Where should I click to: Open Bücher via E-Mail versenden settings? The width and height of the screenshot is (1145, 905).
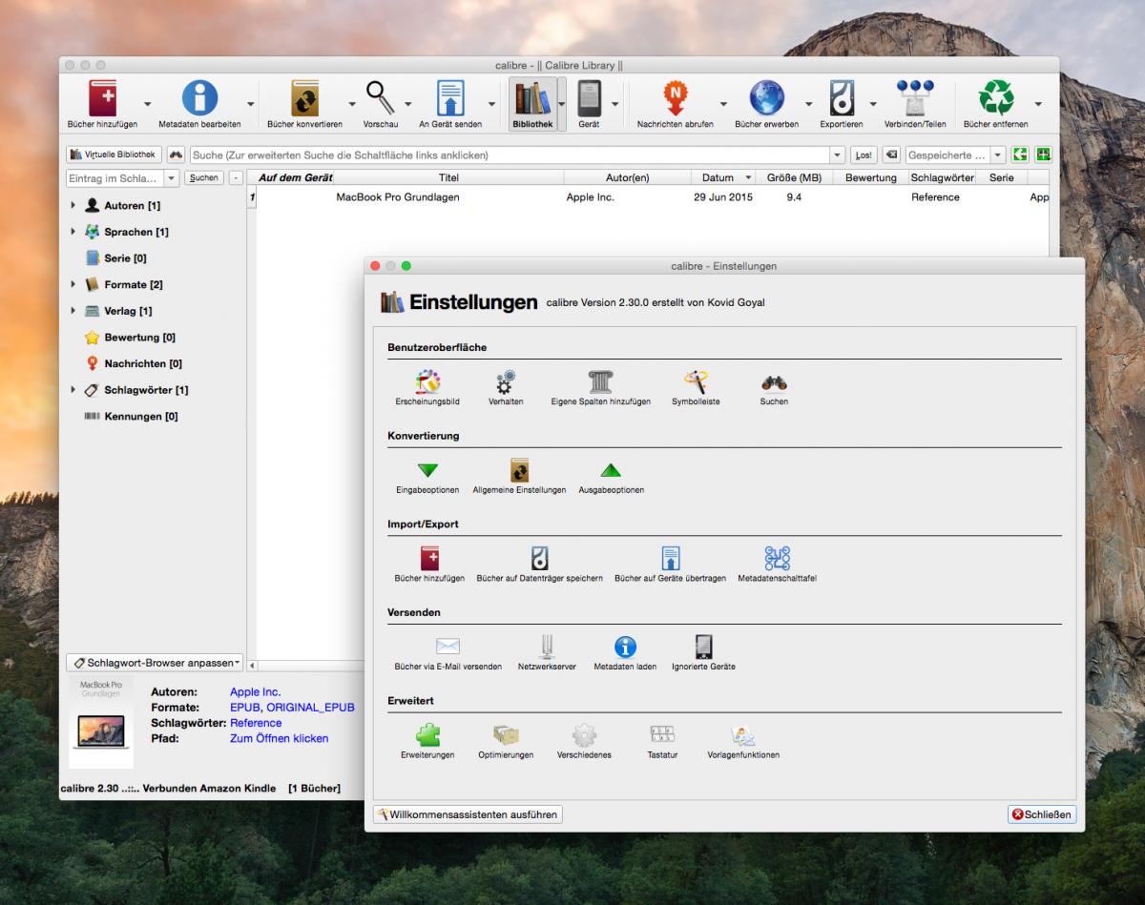tap(448, 647)
